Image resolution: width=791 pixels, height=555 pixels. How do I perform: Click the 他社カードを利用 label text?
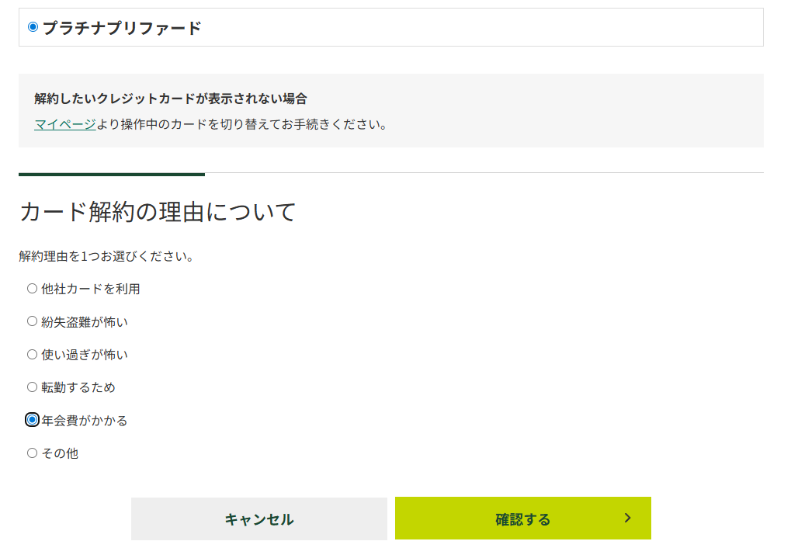pos(90,289)
